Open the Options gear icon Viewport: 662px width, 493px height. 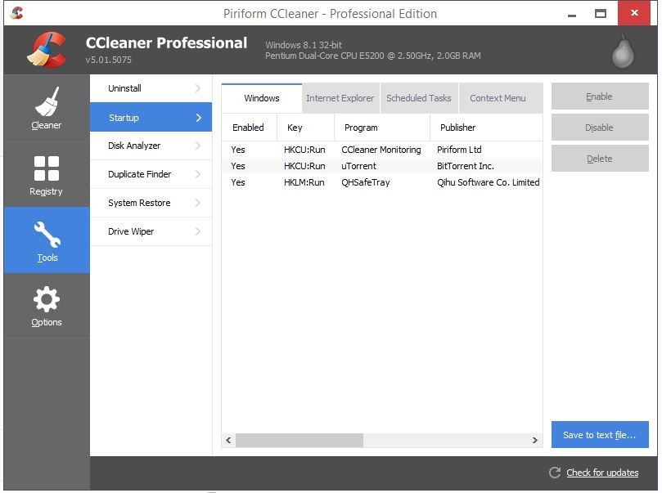click(46, 306)
